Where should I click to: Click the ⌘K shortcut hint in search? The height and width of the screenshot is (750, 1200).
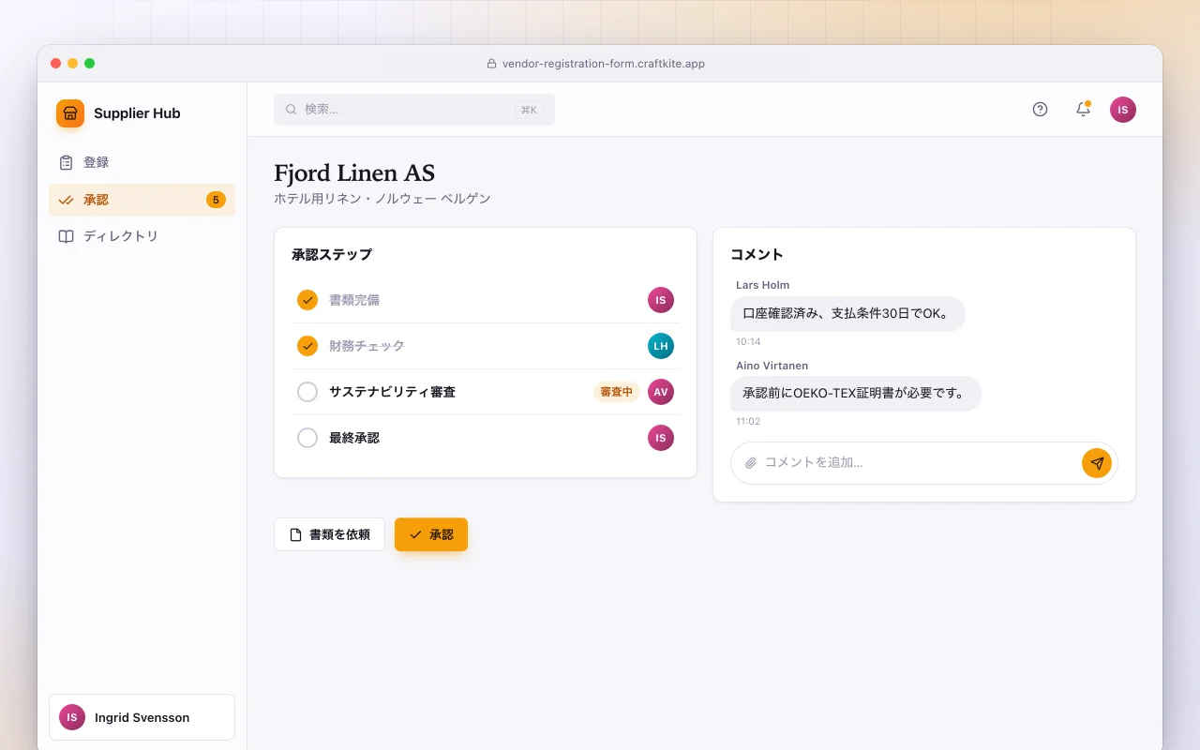(529, 110)
